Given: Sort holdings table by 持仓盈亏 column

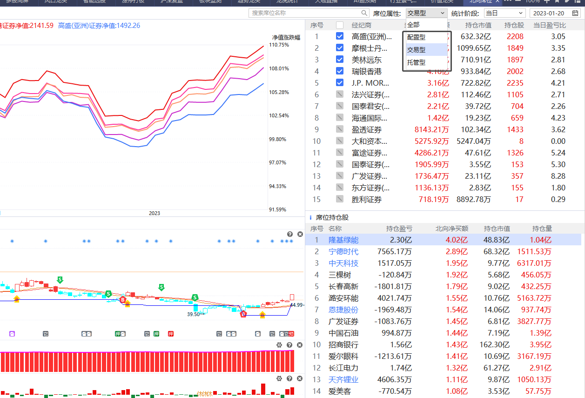Looking at the screenshot, I should 399,229.
